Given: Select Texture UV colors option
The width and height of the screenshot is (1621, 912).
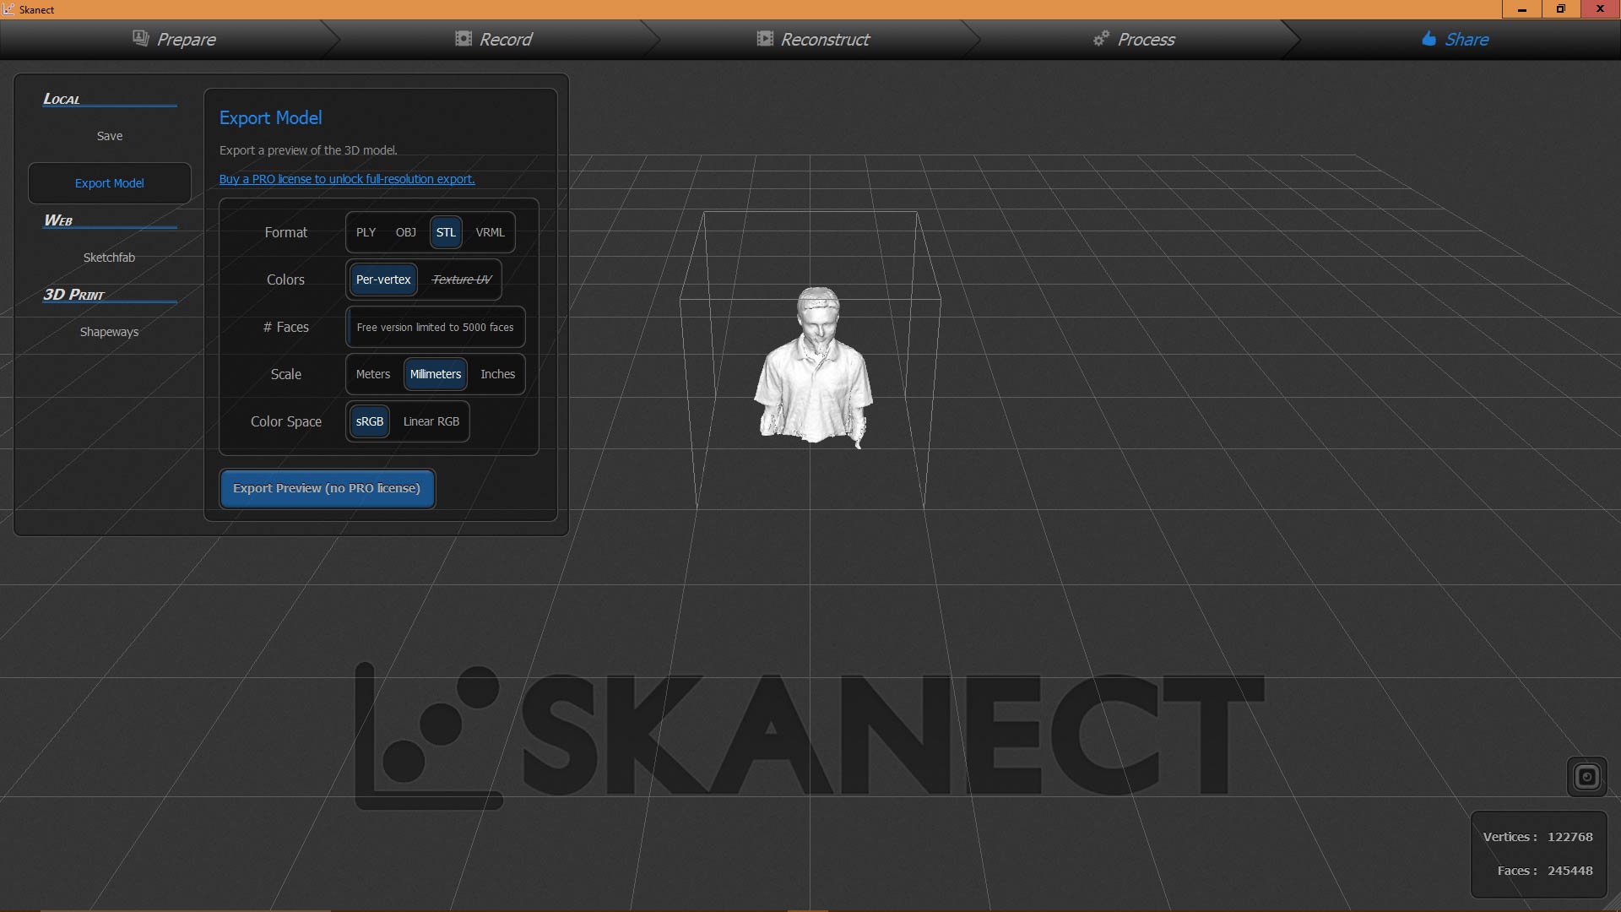Looking at the screenshot, I should point(461,280).
